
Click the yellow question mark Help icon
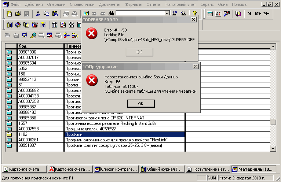point(195,14)
